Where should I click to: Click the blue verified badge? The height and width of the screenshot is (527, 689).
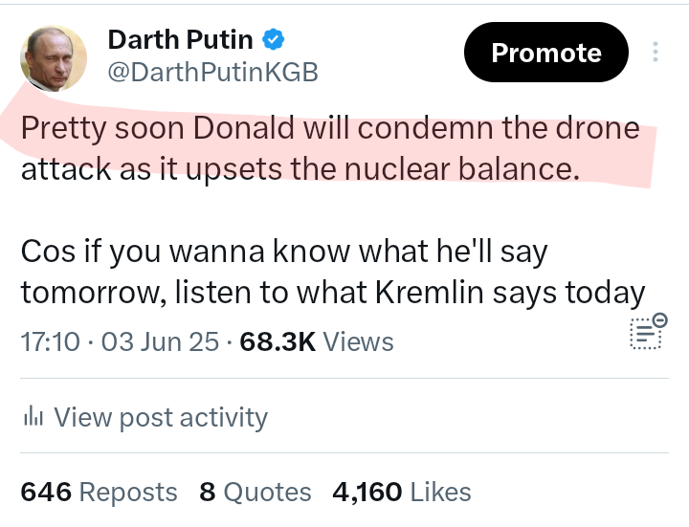pos(274,40)
